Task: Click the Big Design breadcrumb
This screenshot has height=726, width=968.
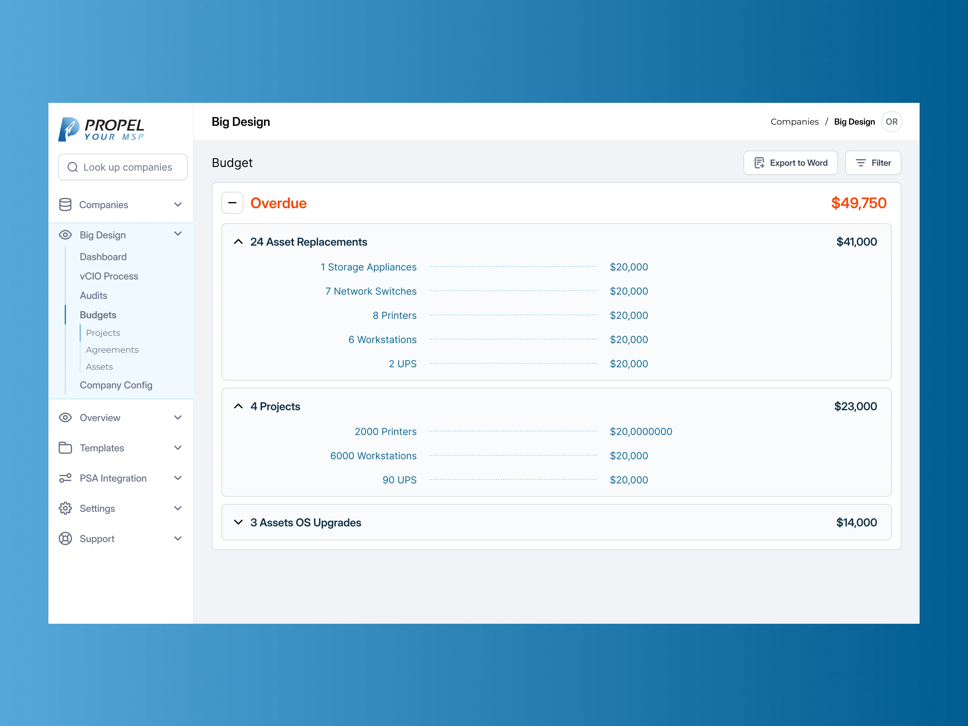Action: (854, 122)
